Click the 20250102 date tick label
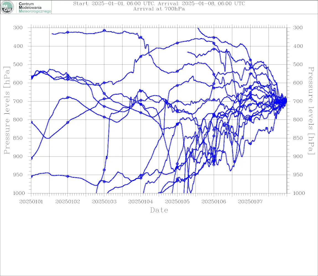Screen dimensions: 318x276 click(x=68, y=202)
